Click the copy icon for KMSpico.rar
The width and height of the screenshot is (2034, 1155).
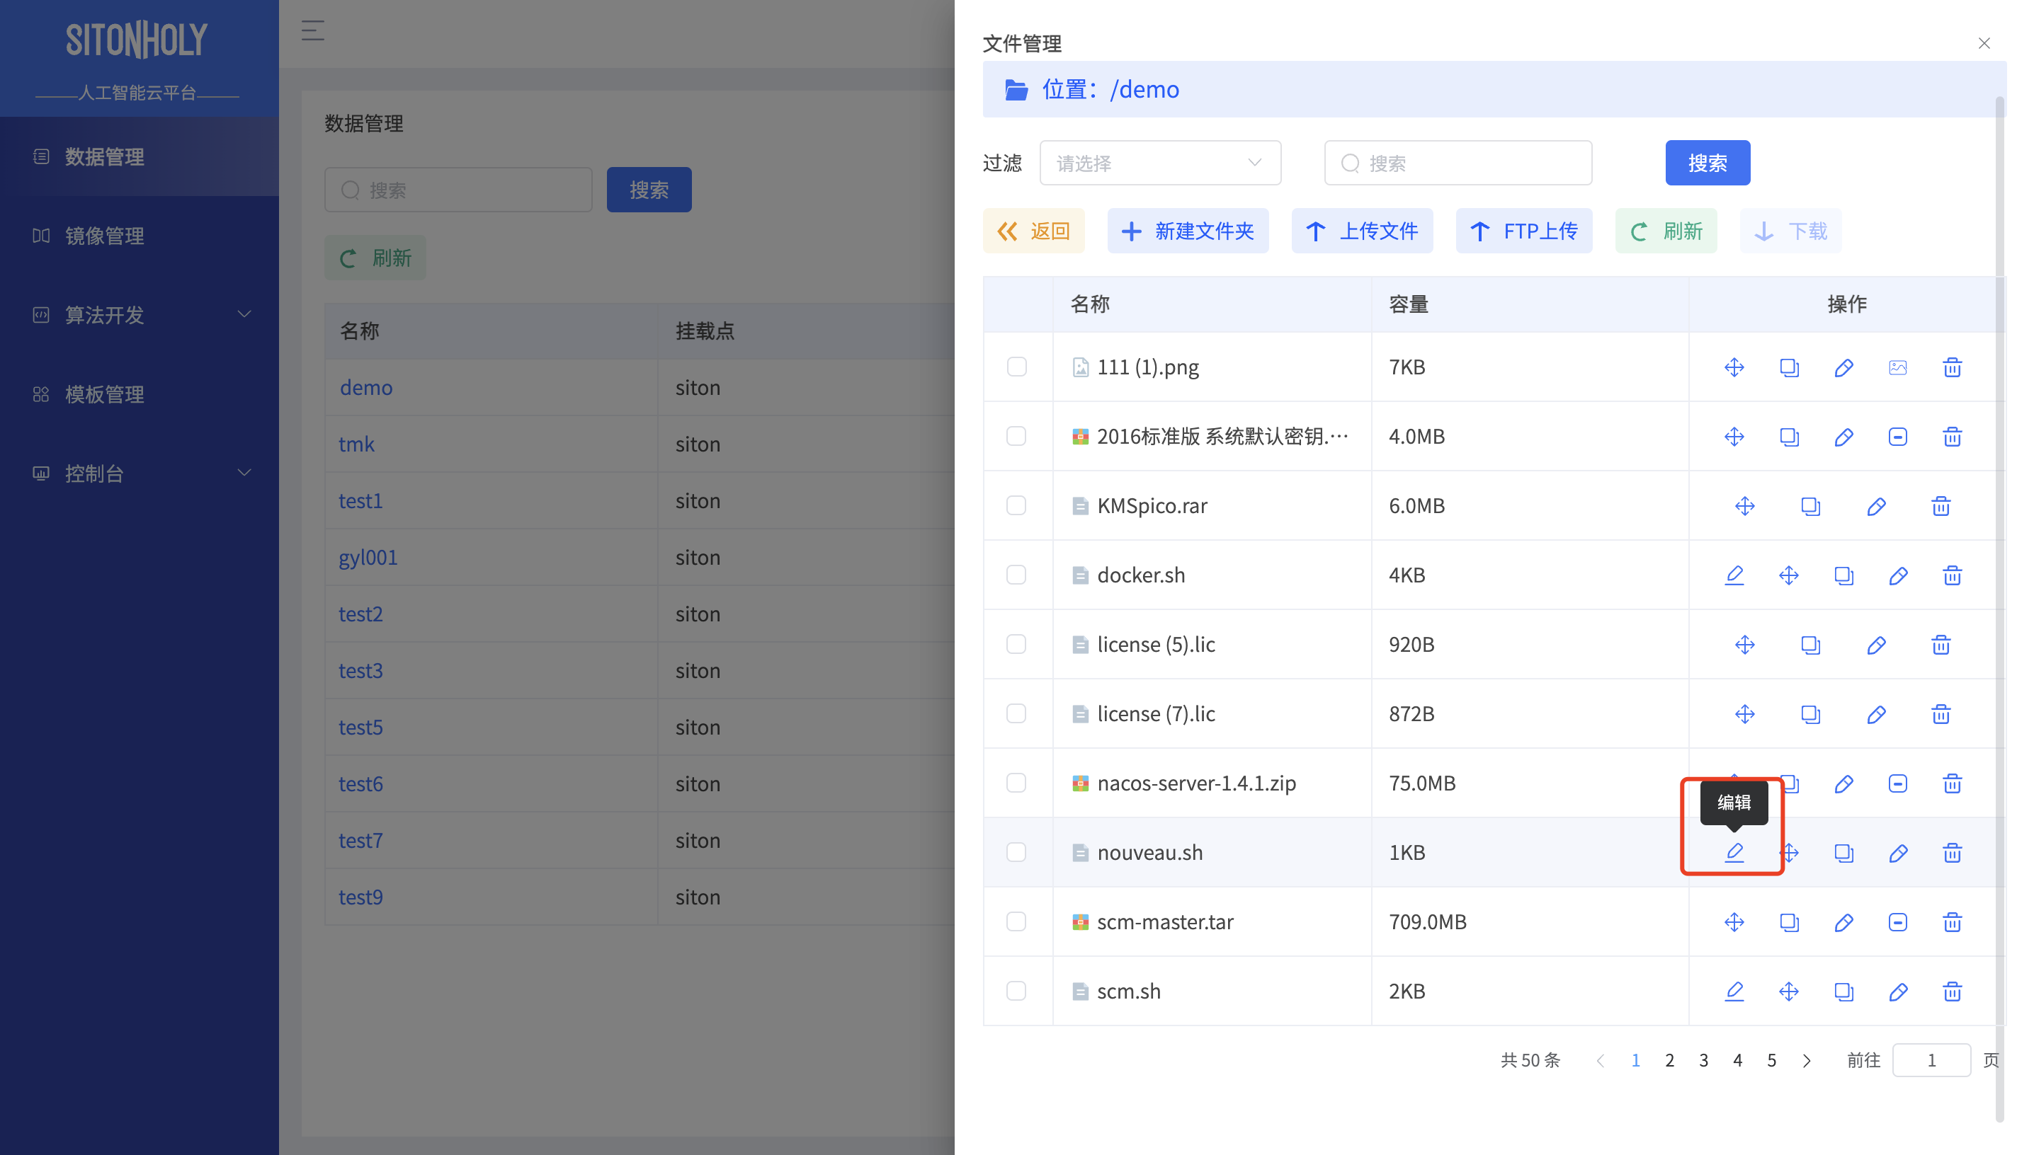click(x=1810, y=506)
